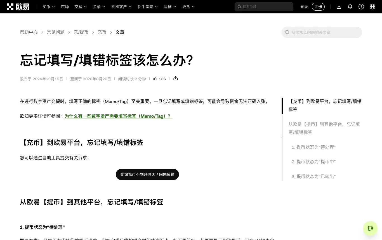Expand the 新手学院 dropdown
This screenshot has width=382, height=240.
click(148, 7)
